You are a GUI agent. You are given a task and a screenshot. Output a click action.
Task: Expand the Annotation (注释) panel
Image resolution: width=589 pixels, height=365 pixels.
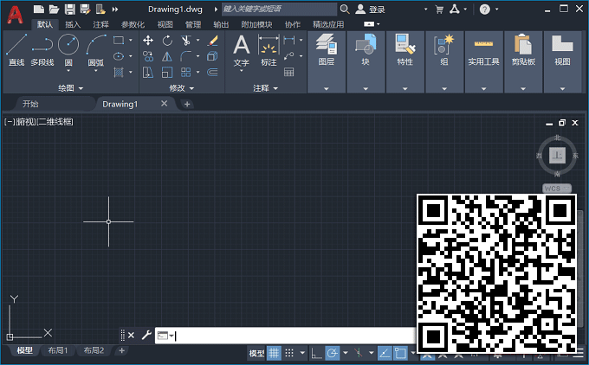pyautogui.click(x=266, y=88)
